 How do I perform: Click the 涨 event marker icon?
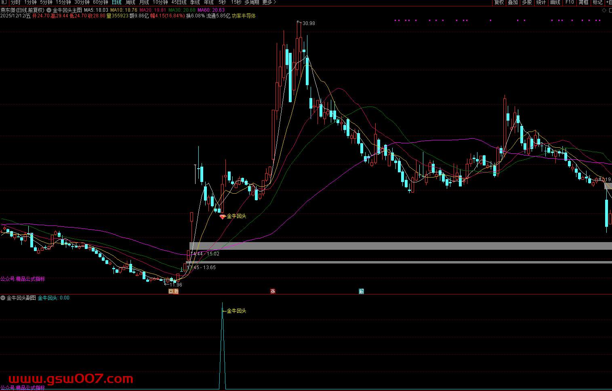[273, 291]
